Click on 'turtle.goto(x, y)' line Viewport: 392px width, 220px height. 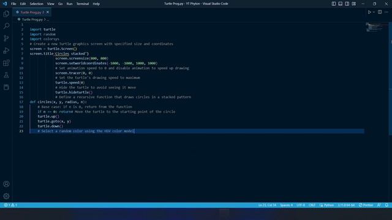pos(55,121)
